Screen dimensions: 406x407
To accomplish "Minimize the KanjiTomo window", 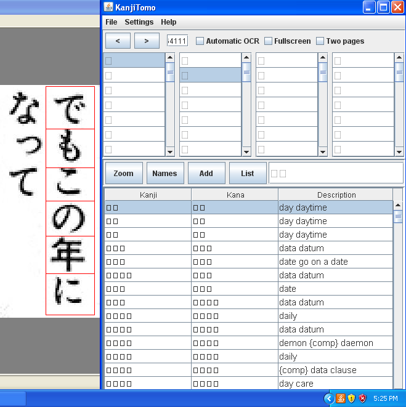I will (369, 7).
